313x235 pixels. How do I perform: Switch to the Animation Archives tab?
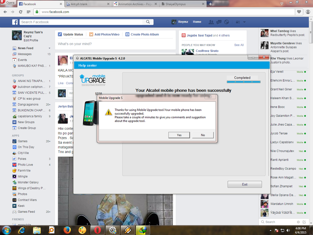134,4
